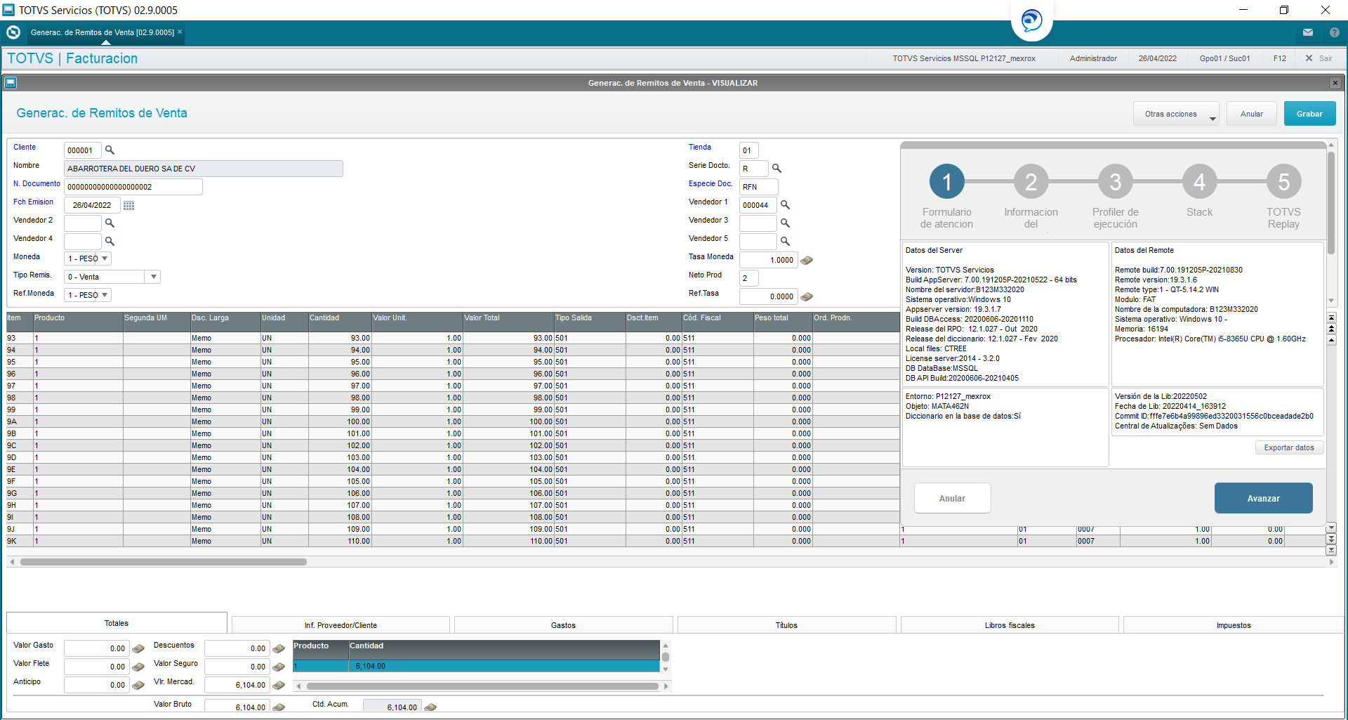This screenshot has height=720, width=1348.
Task: Click the item grid horizontal scrollbar
Action: click(x=164, y=562)
